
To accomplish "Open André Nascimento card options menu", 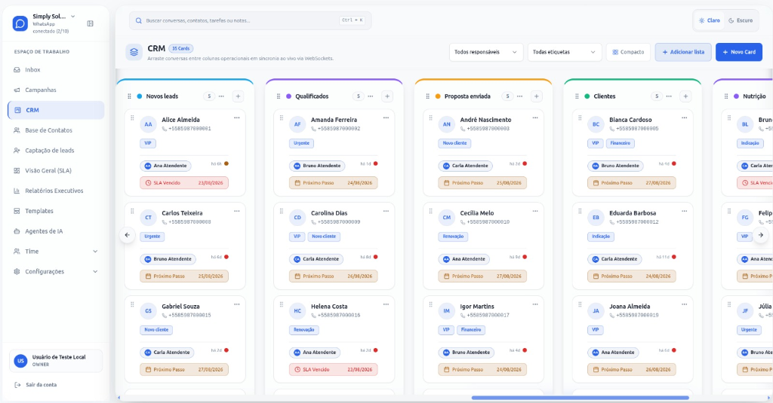I will [x=535, y=118].
